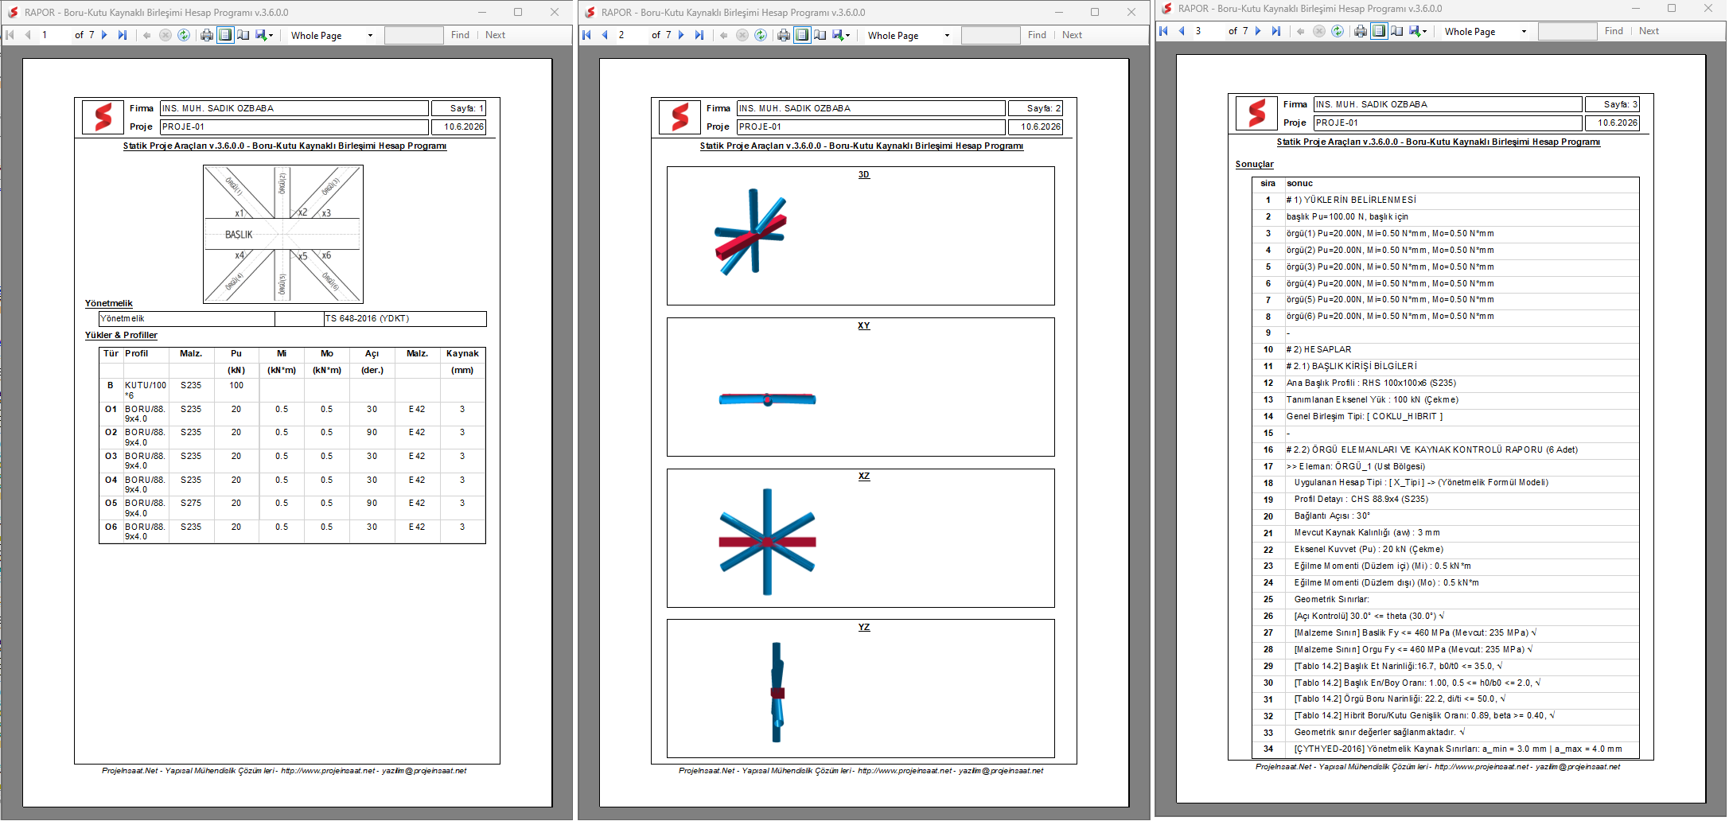The height and width of the screenshot is (821, 1729).
Task: Refresh the report in page 2 window
Action: coord(761,35)
